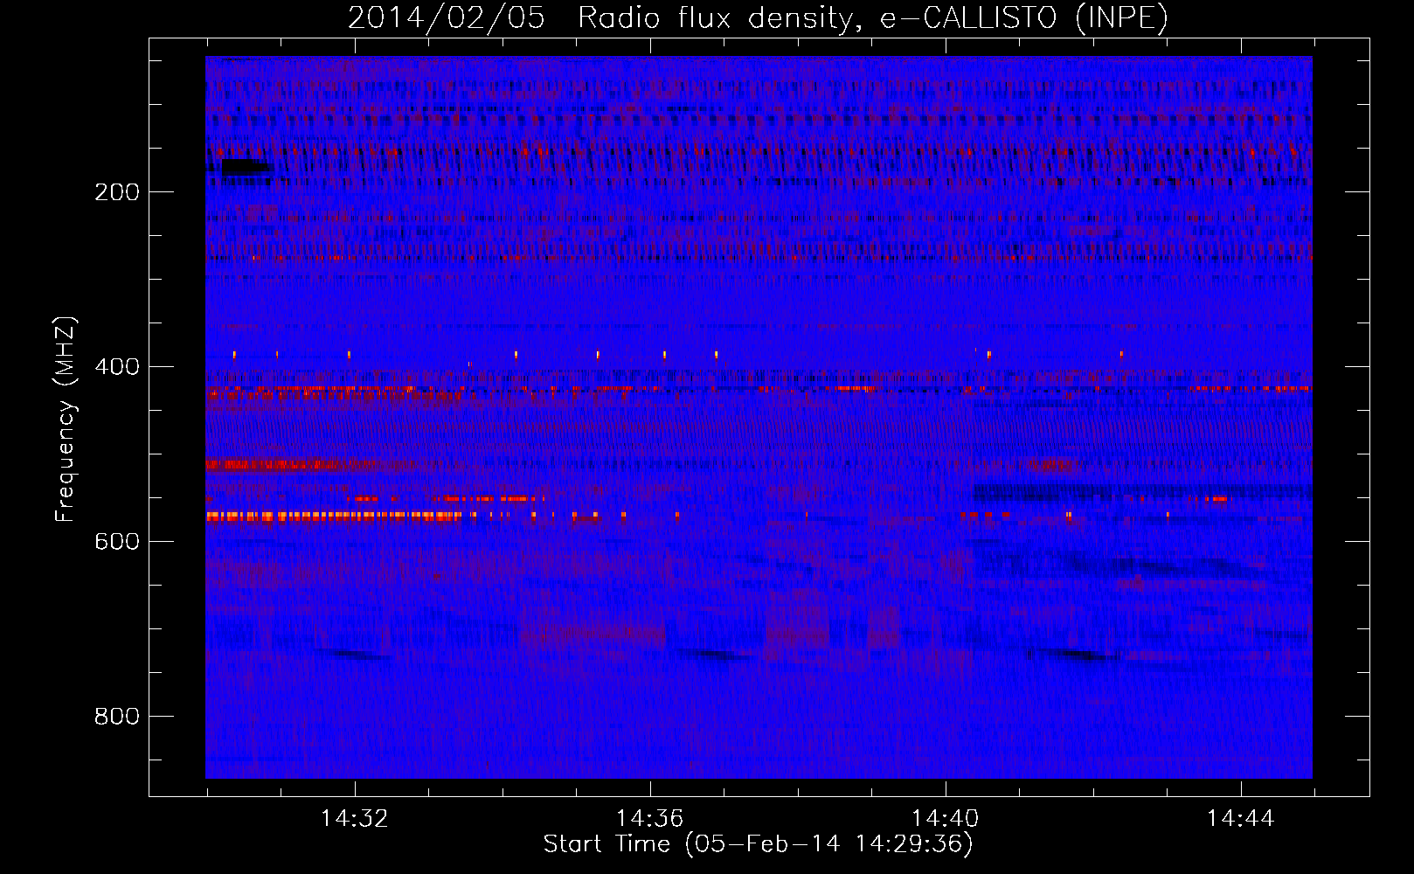Click the 14:32 time tick label
1414x874 pixels.
coord(354,819)
